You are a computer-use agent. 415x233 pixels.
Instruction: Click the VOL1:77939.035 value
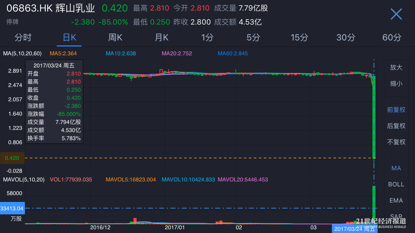coord(71,180)
